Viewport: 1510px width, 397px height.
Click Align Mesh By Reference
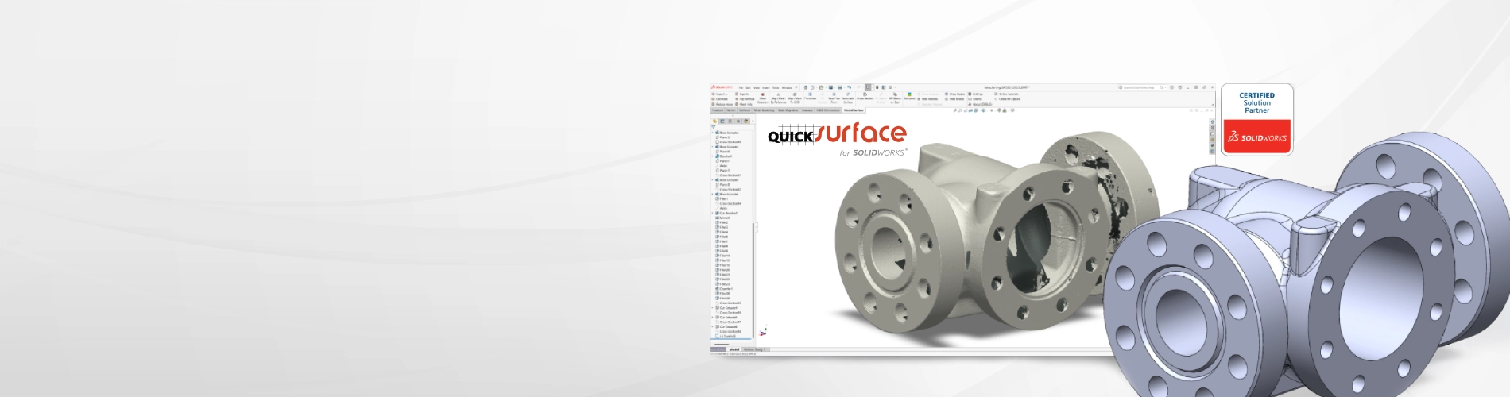[x=778, y=98]
